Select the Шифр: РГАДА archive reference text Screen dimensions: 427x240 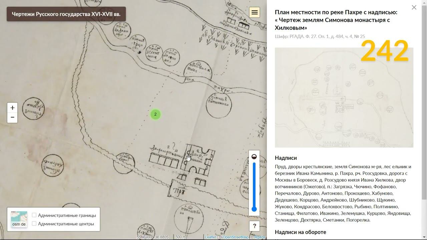coord(320,36)
